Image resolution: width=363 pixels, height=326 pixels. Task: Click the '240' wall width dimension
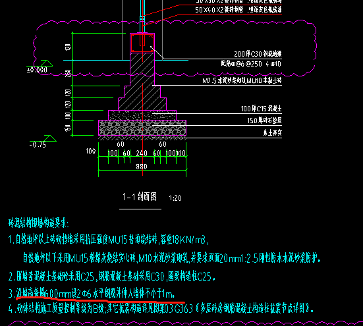[142, 153]
